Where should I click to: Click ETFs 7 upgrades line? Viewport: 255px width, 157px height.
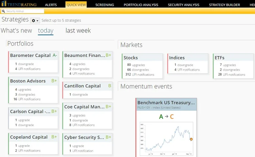click(x=228, y=65)
